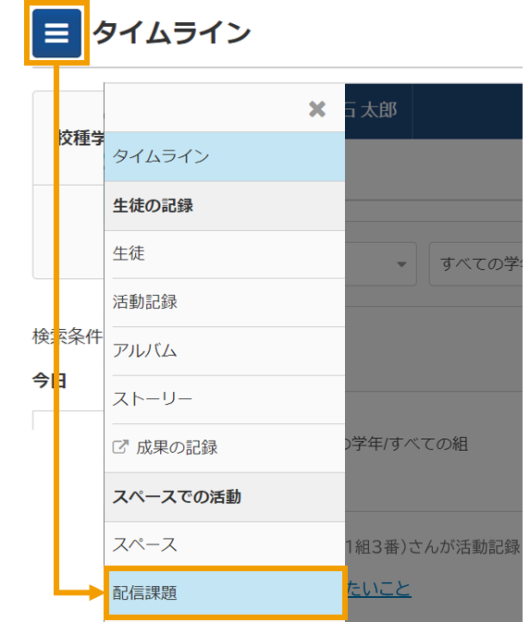Choose スペース from the menu
Image resolution: width=530 pixels, height=622 pixels.
click(x=225, y=544)
